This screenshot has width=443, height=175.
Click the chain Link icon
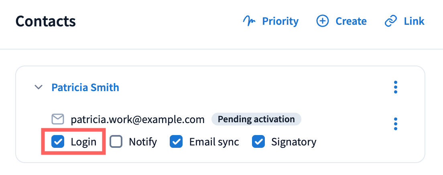point(391,21)
